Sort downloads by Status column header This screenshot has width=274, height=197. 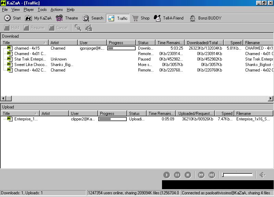pyautogui.click(x=146, y=43)
